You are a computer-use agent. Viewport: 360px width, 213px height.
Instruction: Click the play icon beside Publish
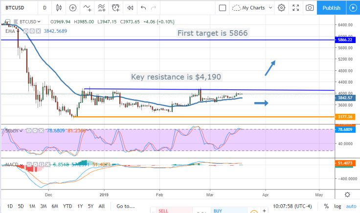(353, 8)
